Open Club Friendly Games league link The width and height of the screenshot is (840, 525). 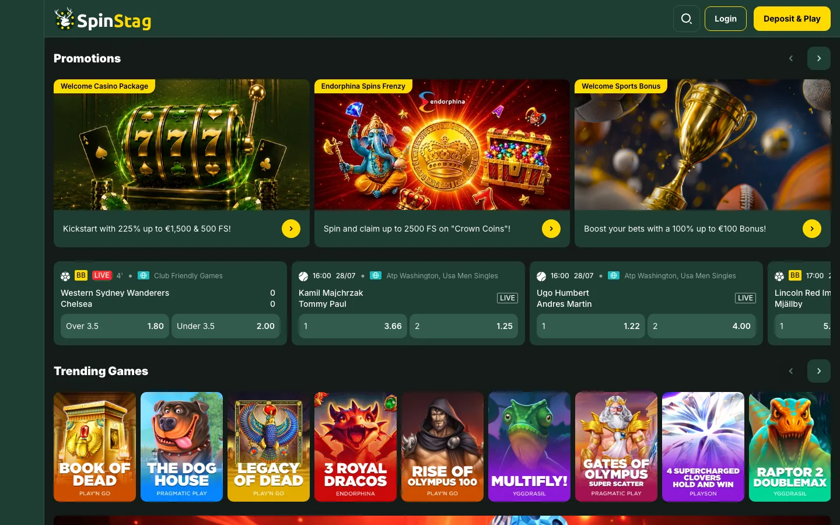click(188, 276)
